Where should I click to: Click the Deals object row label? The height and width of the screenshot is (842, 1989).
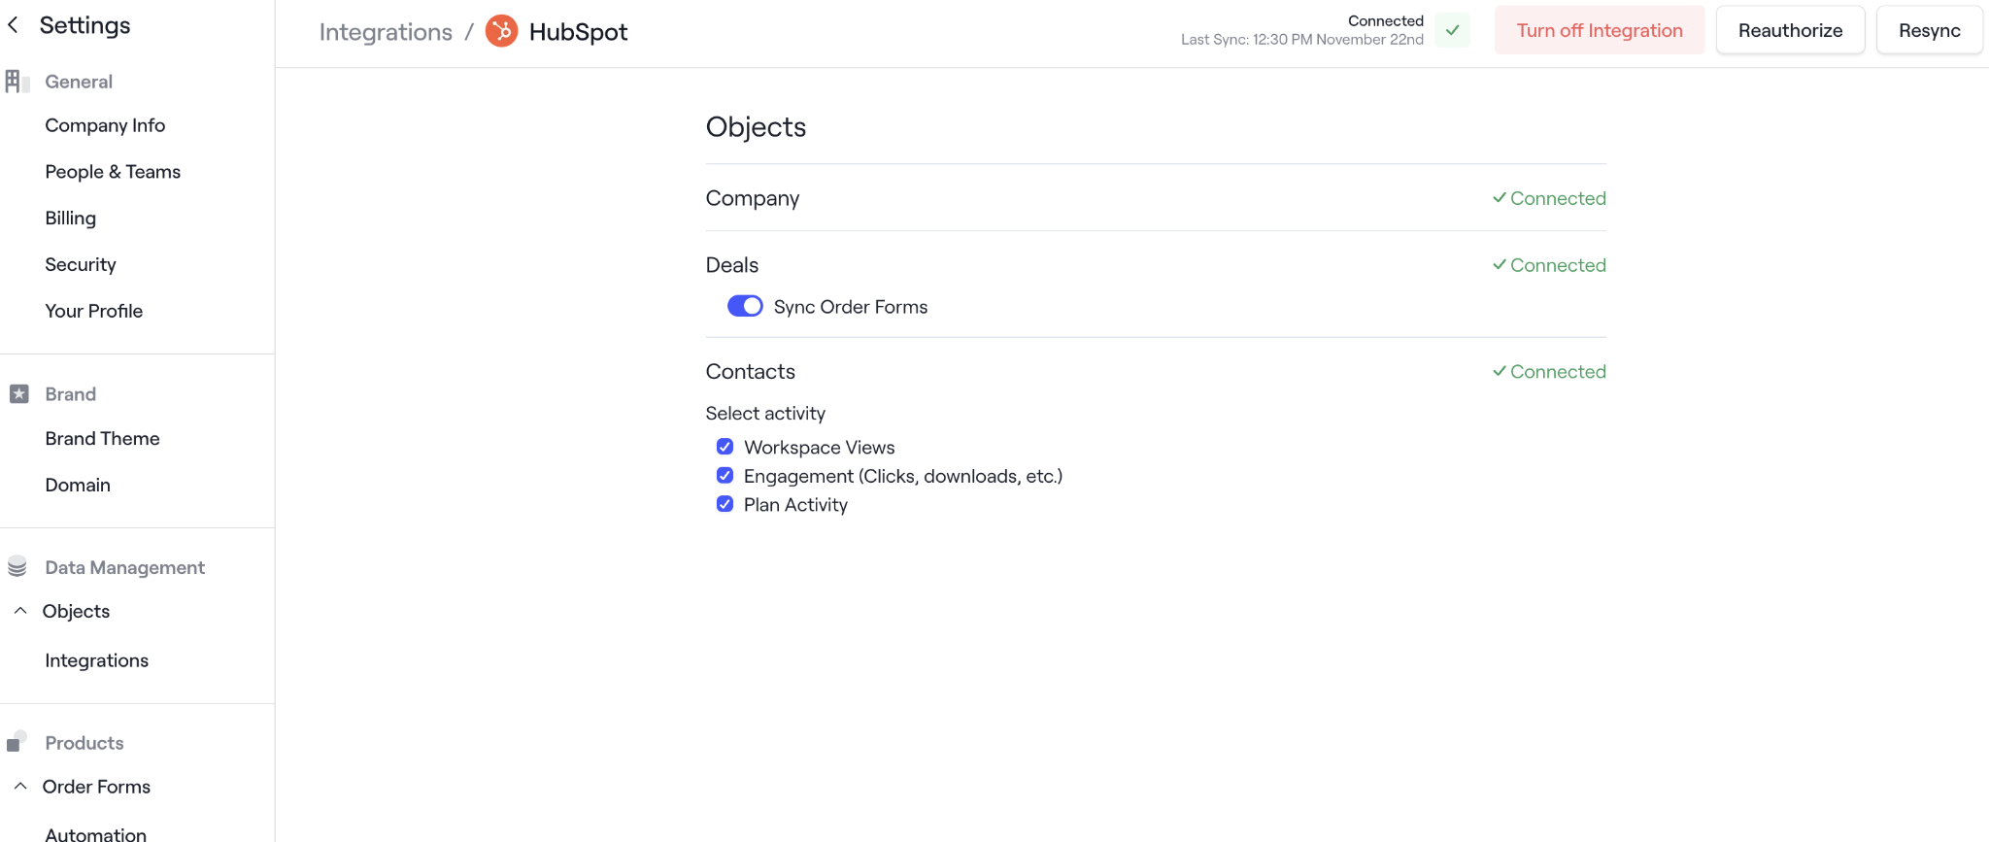(731, 265)
